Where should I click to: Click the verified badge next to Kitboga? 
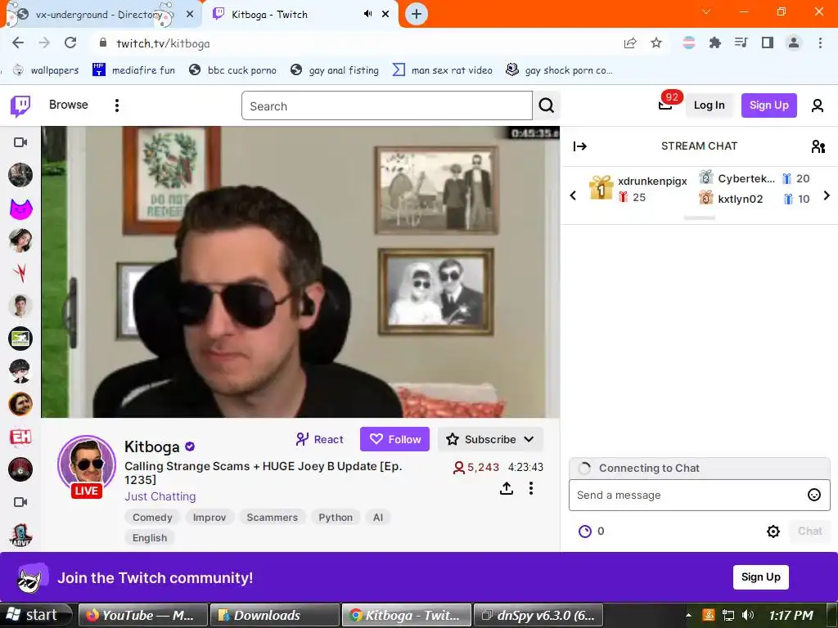click(x=190, y=446)
